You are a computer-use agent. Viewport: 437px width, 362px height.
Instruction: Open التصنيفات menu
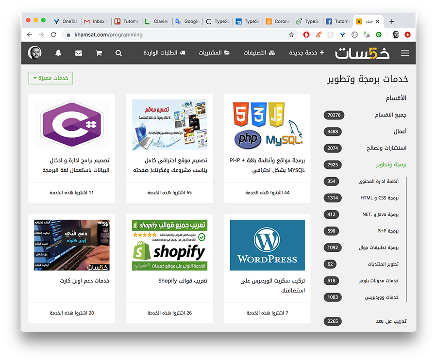[x=259, y=52]
